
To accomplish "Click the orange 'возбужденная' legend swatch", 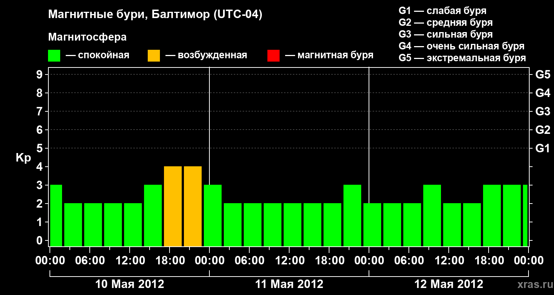I will coord(154,56).
